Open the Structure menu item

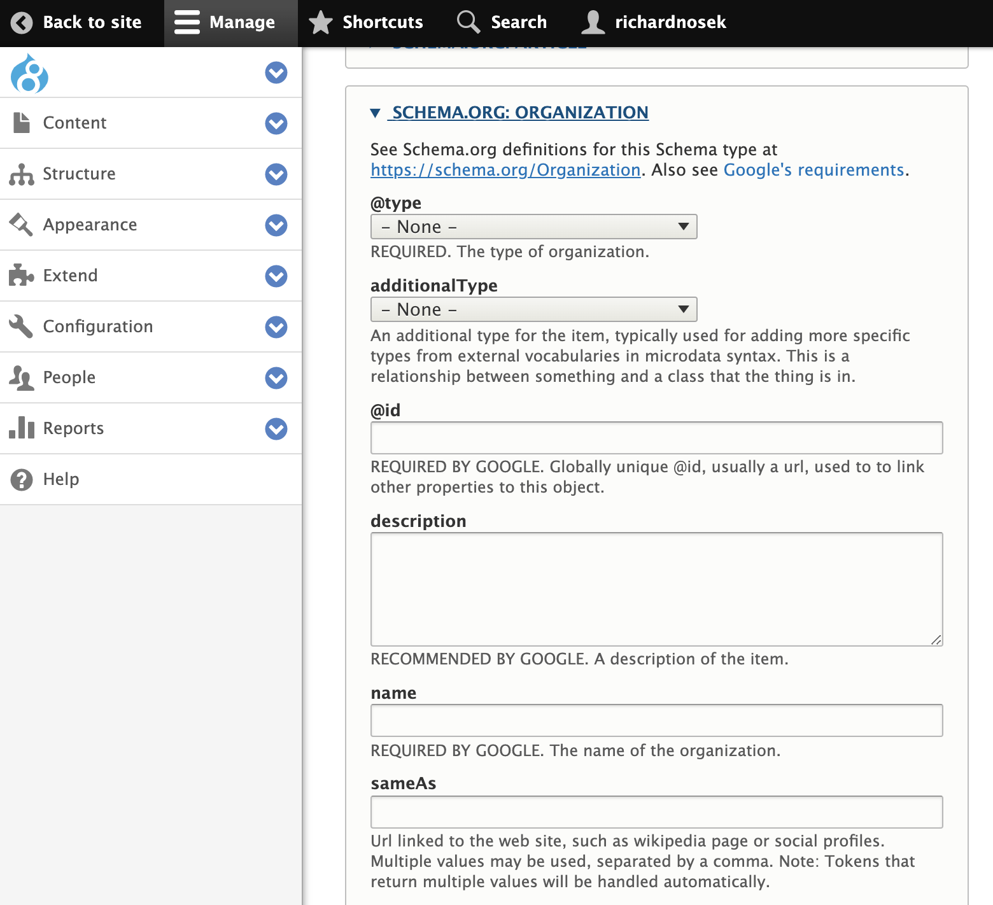[x=79, y=174]
